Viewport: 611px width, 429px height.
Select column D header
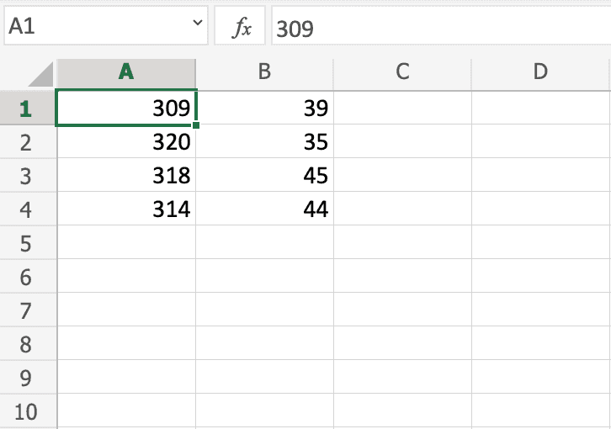point(540,72)
